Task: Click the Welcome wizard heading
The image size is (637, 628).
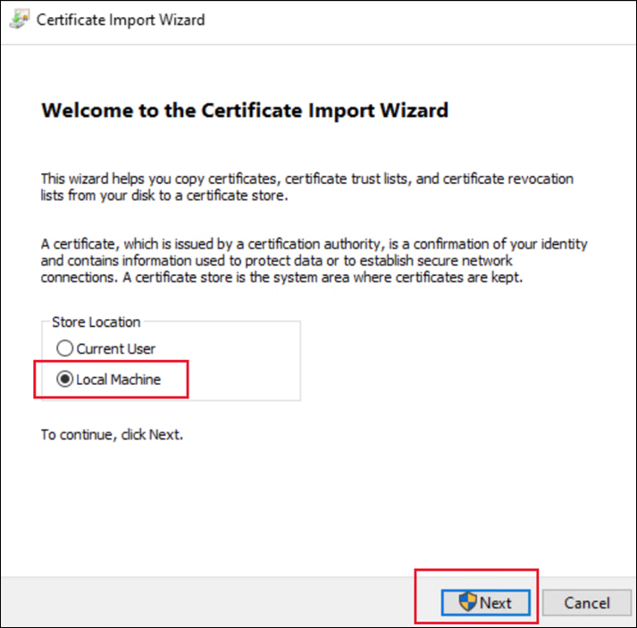Action: tap(245, 111)
